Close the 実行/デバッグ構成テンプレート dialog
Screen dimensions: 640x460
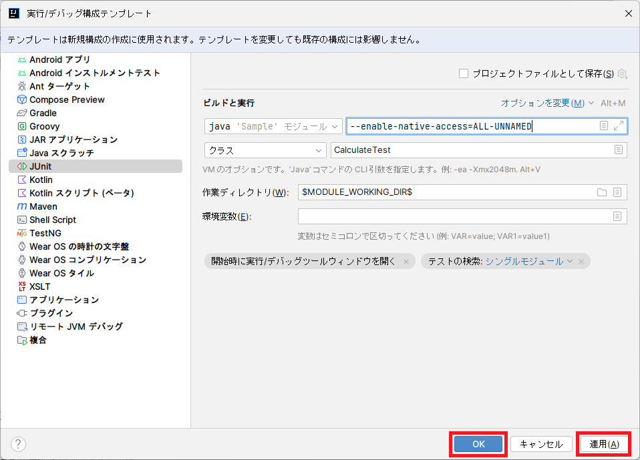[629, 13]
